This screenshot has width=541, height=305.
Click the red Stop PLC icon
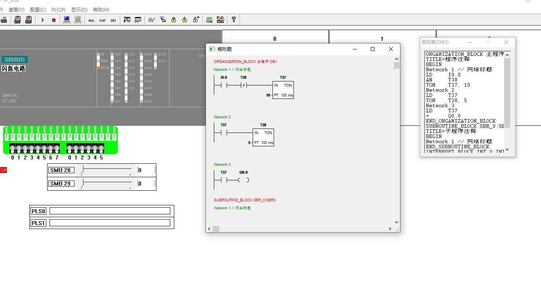(54, 20)
